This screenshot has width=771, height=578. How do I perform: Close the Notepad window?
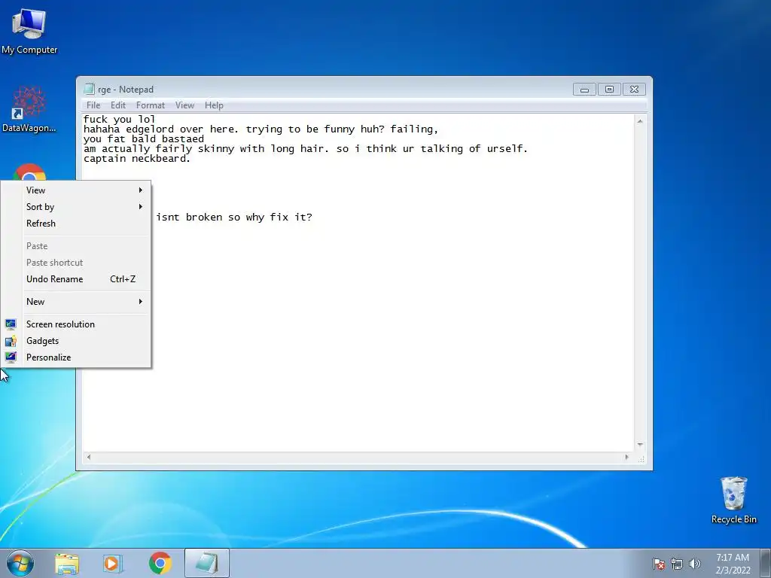pyautogui.click(x=634, y=90)
